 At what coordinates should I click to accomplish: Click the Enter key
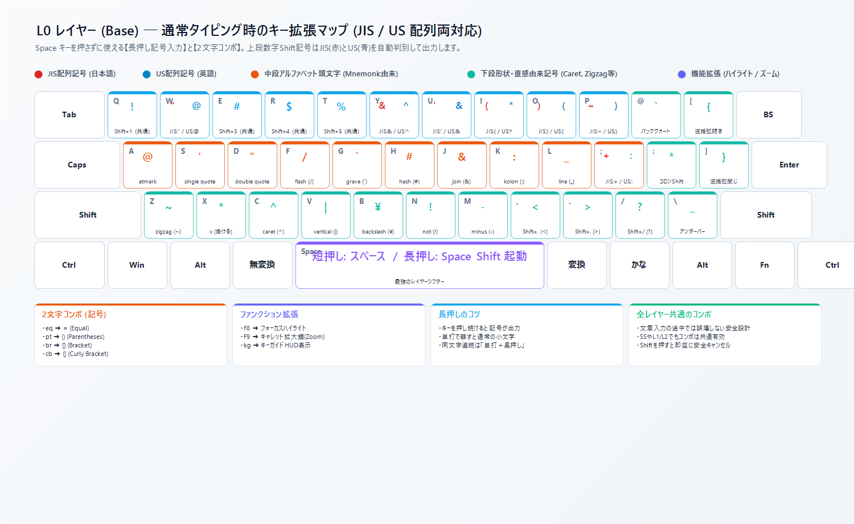(x=789, y=165)
